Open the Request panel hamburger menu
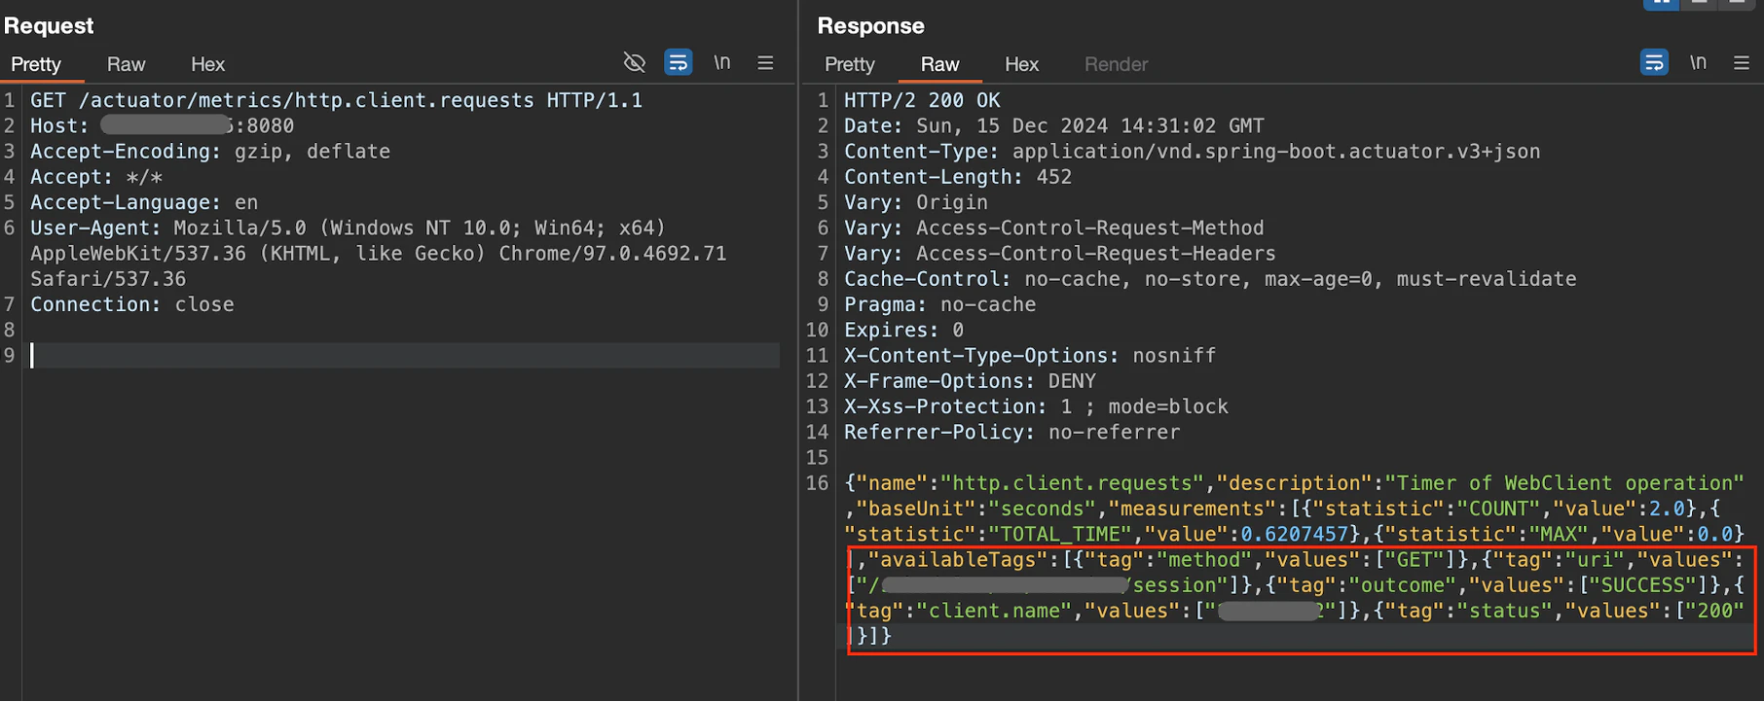Screen dimensions: 1764x702 pos(765,63)
